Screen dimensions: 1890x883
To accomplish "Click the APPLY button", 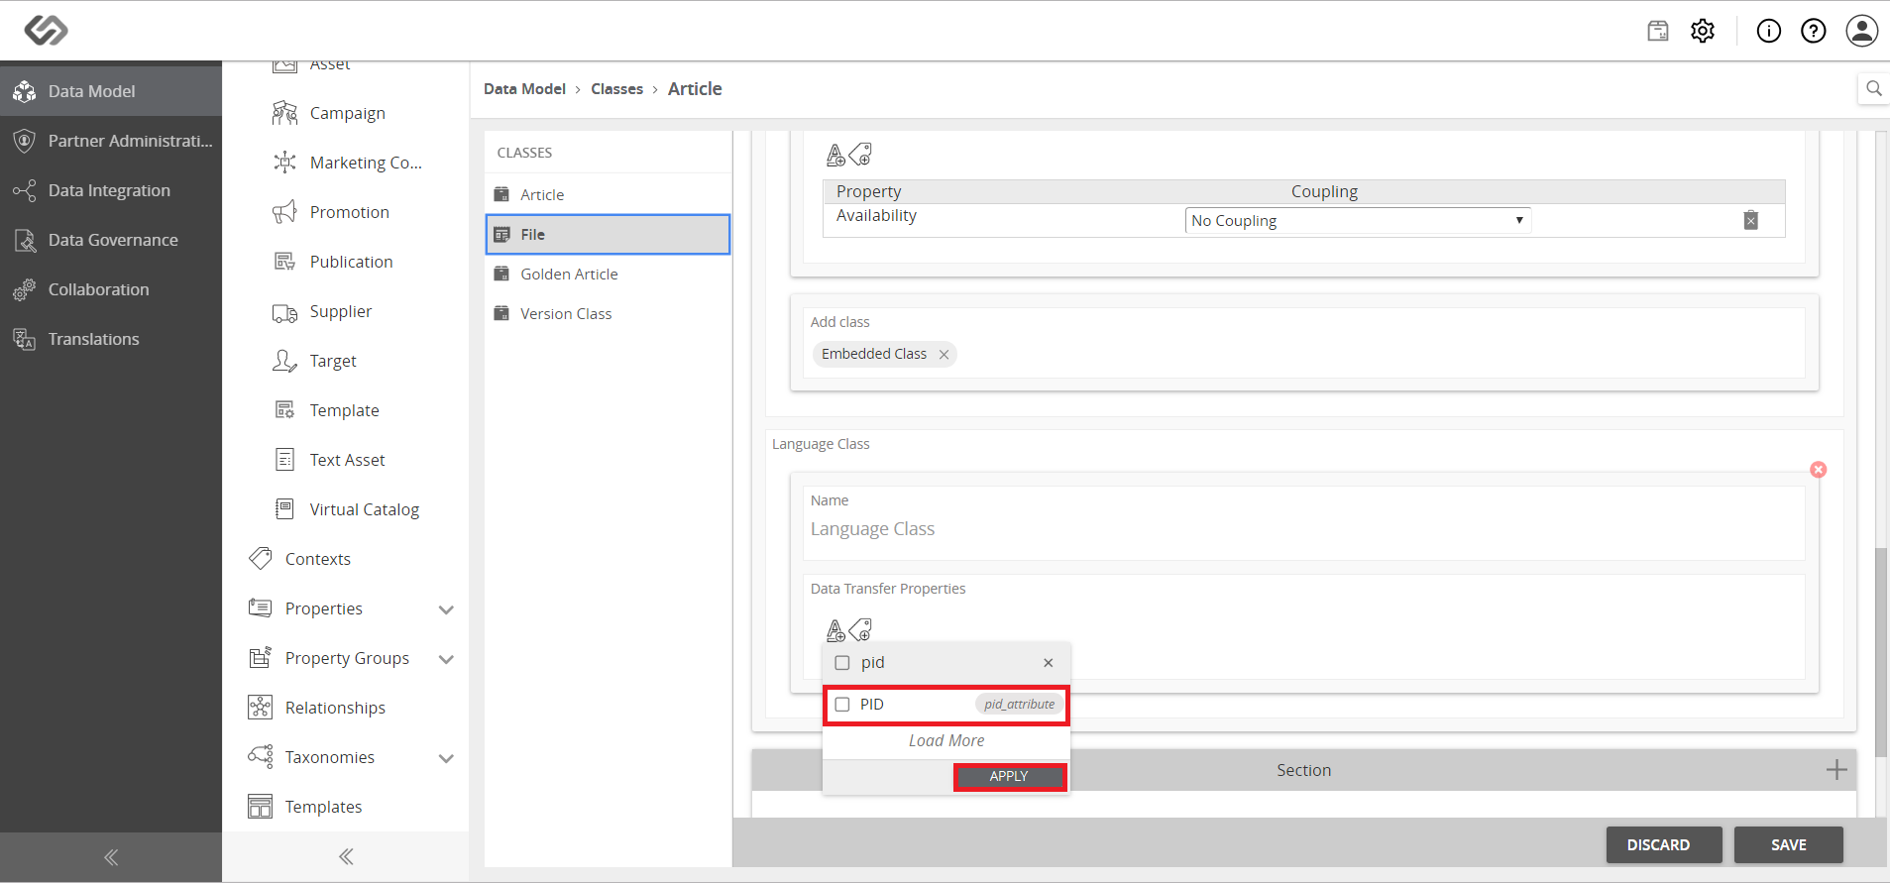I will [1009, 777].
